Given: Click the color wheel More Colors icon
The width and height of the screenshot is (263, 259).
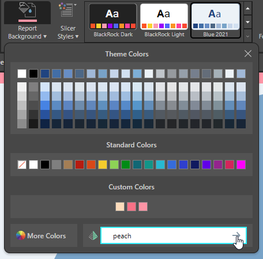Looking at the screenshot, I should point(21,235).
